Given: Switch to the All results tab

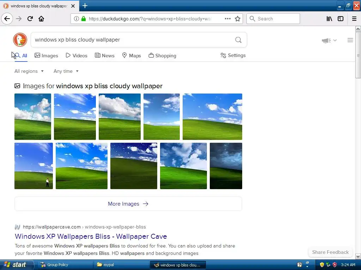Looking at the screenshot, I should coord(21,56).
